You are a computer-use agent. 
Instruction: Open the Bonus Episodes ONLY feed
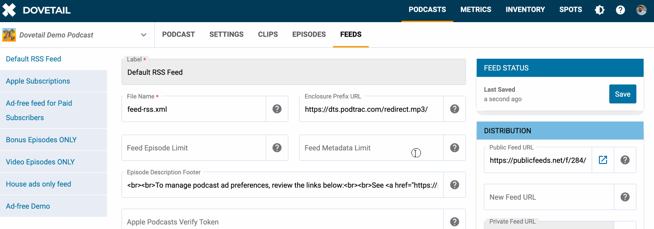tap(41, 140)
